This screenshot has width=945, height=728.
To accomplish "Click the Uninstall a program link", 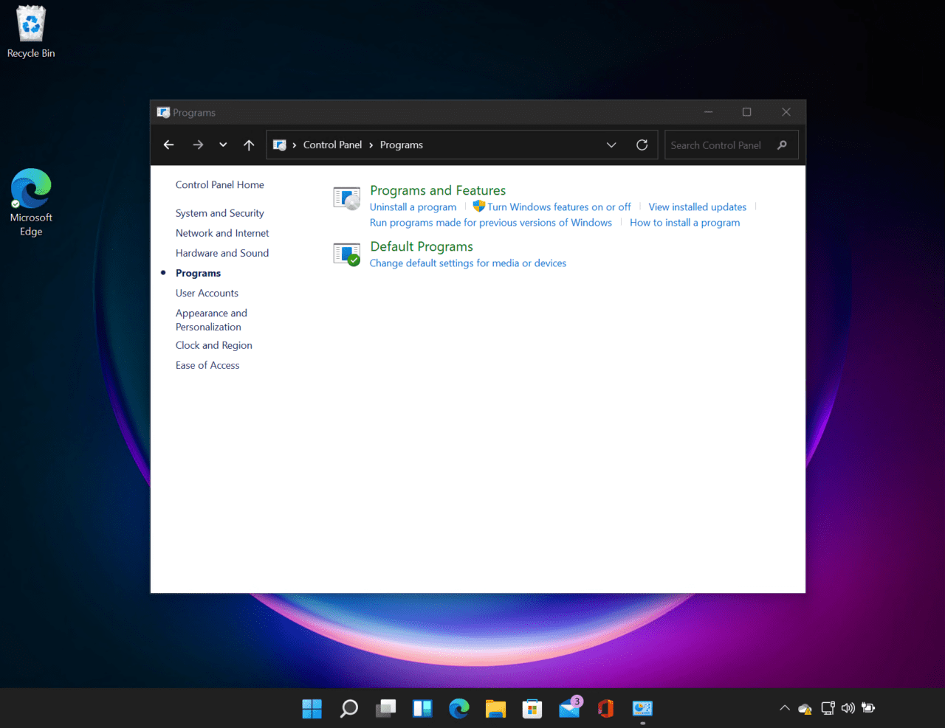I will coord(413,207).
